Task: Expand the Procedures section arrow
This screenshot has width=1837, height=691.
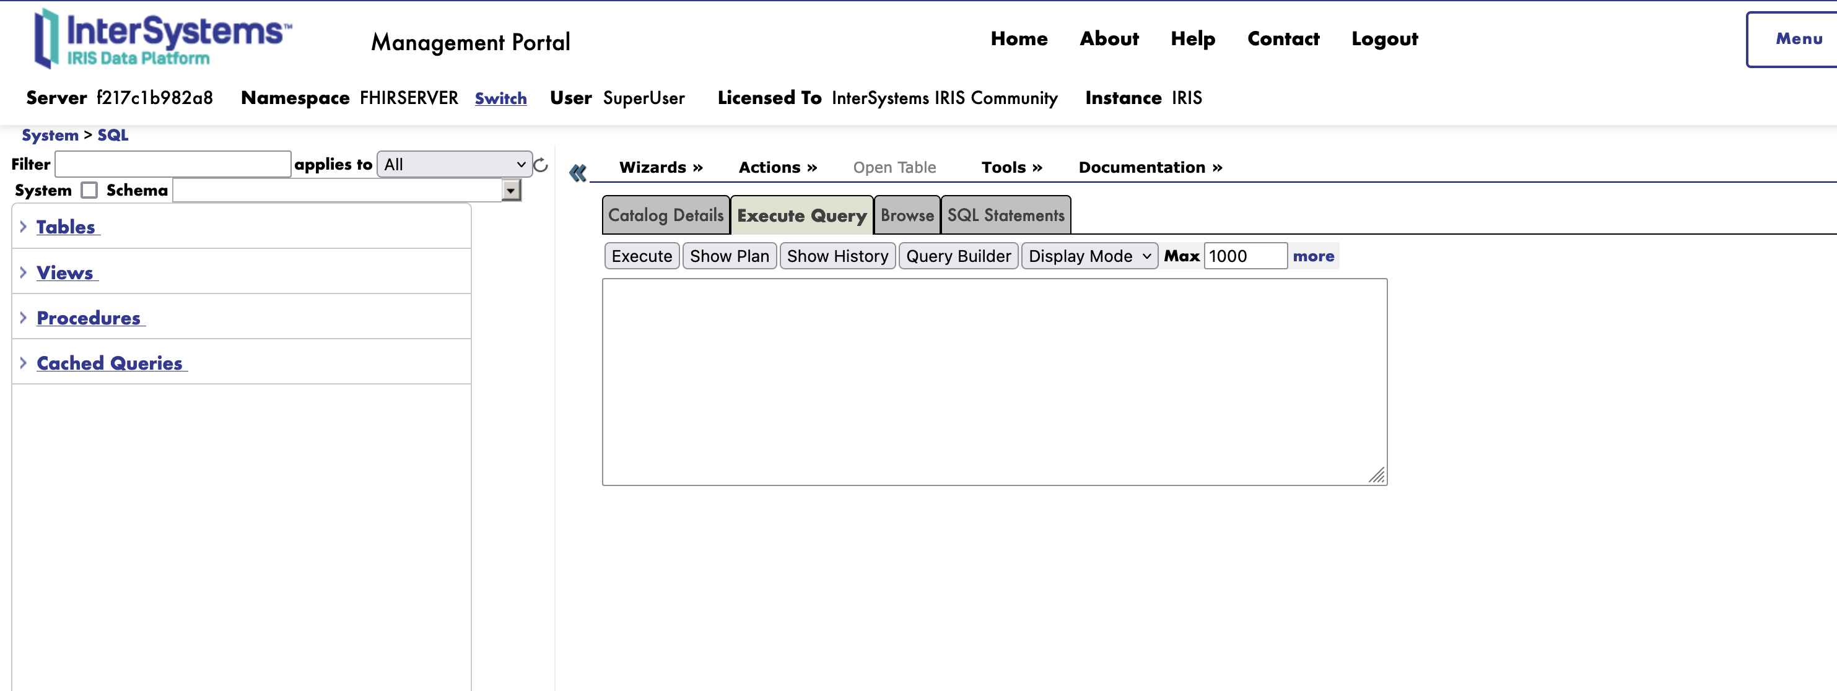Action: pyautogui.click(x=24, y=318)
